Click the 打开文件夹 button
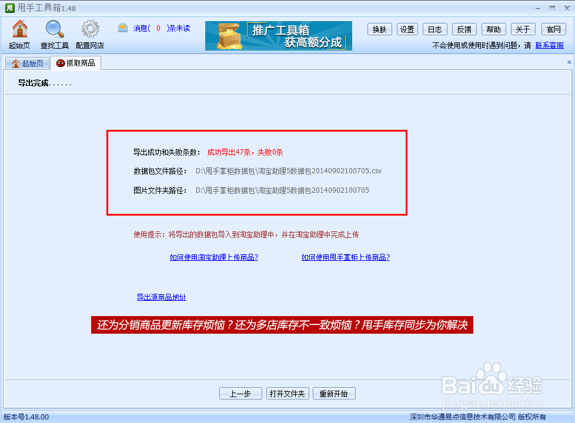This screenshot has width=575, height=423. coord(287,393)
